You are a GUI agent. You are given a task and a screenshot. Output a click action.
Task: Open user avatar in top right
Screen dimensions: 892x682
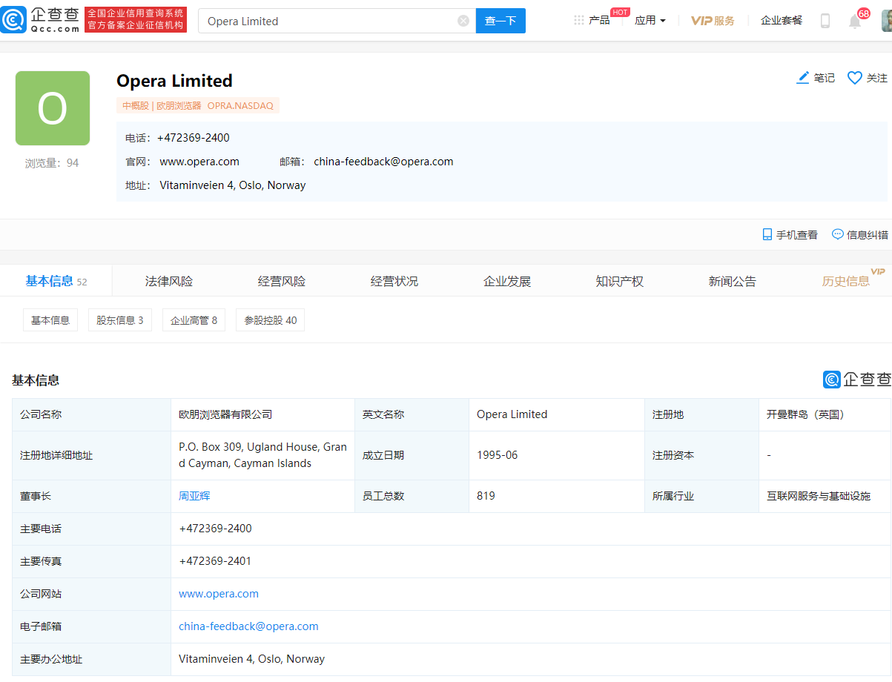coord(886,21)
